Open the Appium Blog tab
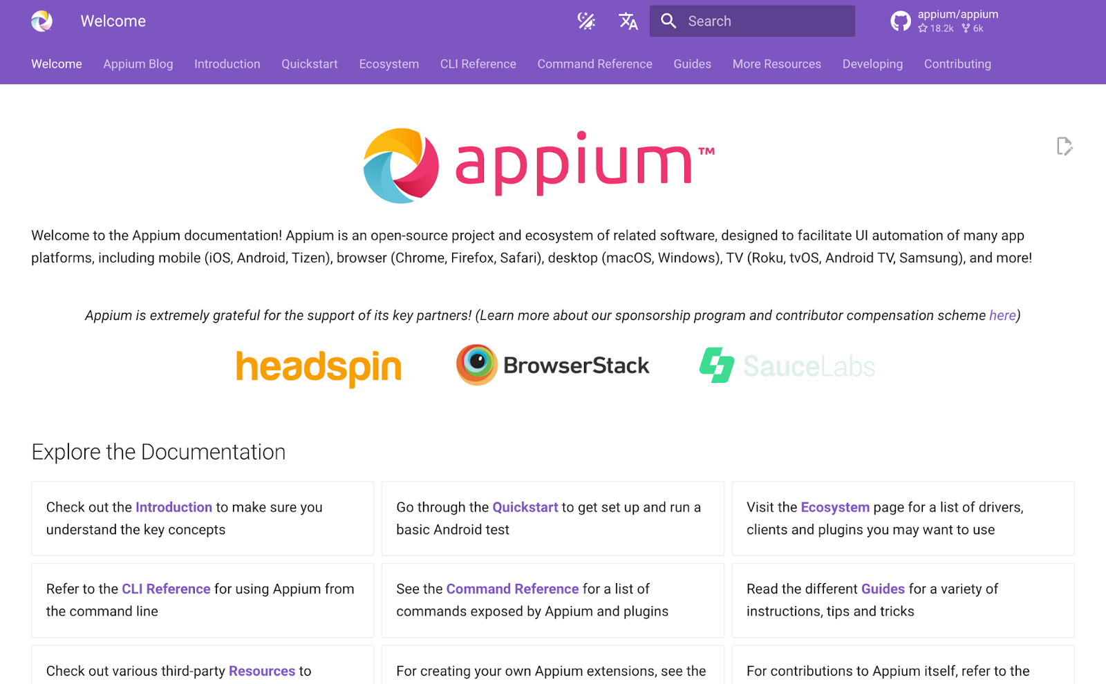 point(138,64)
